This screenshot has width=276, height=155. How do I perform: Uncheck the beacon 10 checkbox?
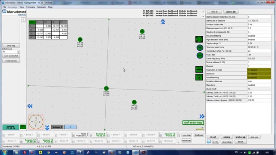[x=161, y=136]
